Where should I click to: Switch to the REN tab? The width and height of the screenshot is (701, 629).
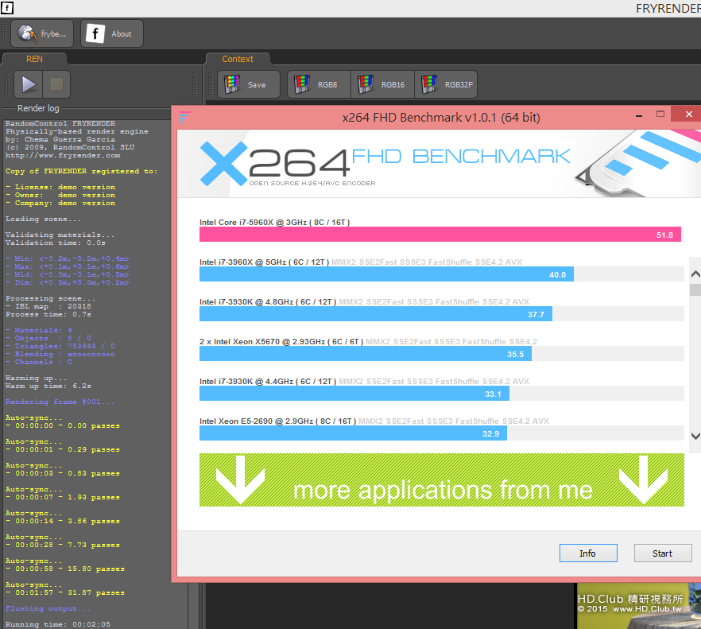pyautogui.click(x=34, y=59)
